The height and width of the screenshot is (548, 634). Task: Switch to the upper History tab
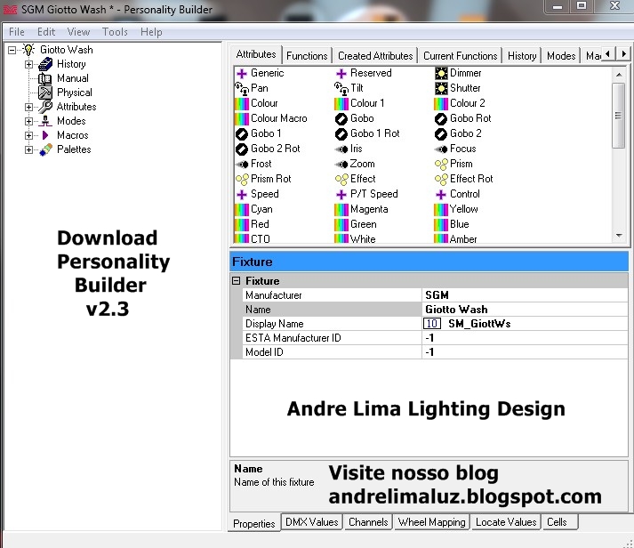[x=522, y=56]
